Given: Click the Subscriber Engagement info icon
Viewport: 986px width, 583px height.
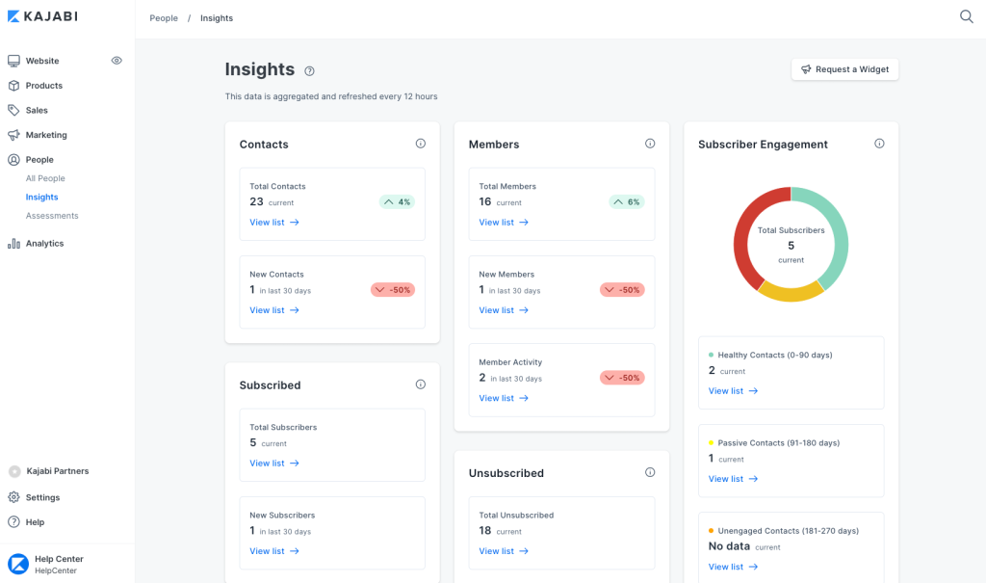Looking at the screenshot, I should point(879,143).
